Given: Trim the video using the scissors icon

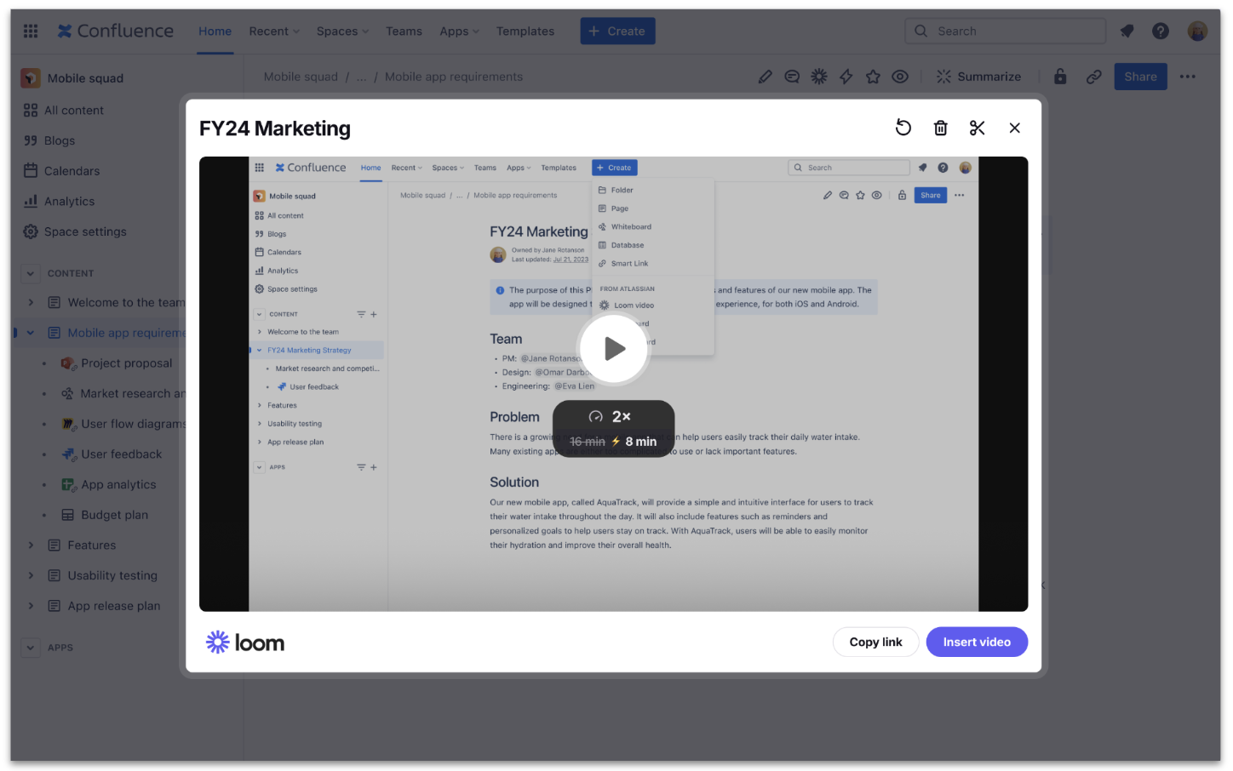Looking at the screenshot, I should point(977,127).
